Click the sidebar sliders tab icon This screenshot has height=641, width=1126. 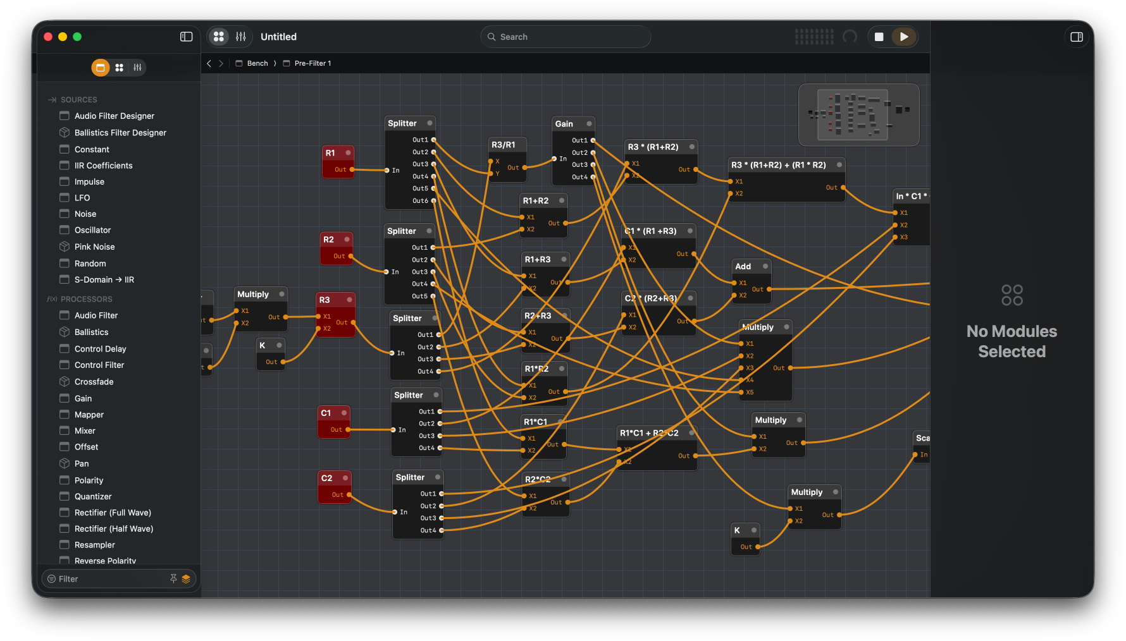[137, 68]
